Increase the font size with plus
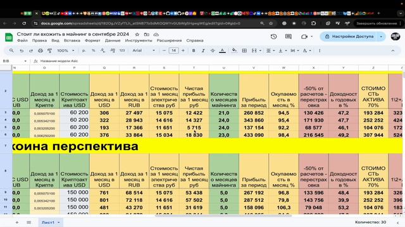 click(183, 50)
